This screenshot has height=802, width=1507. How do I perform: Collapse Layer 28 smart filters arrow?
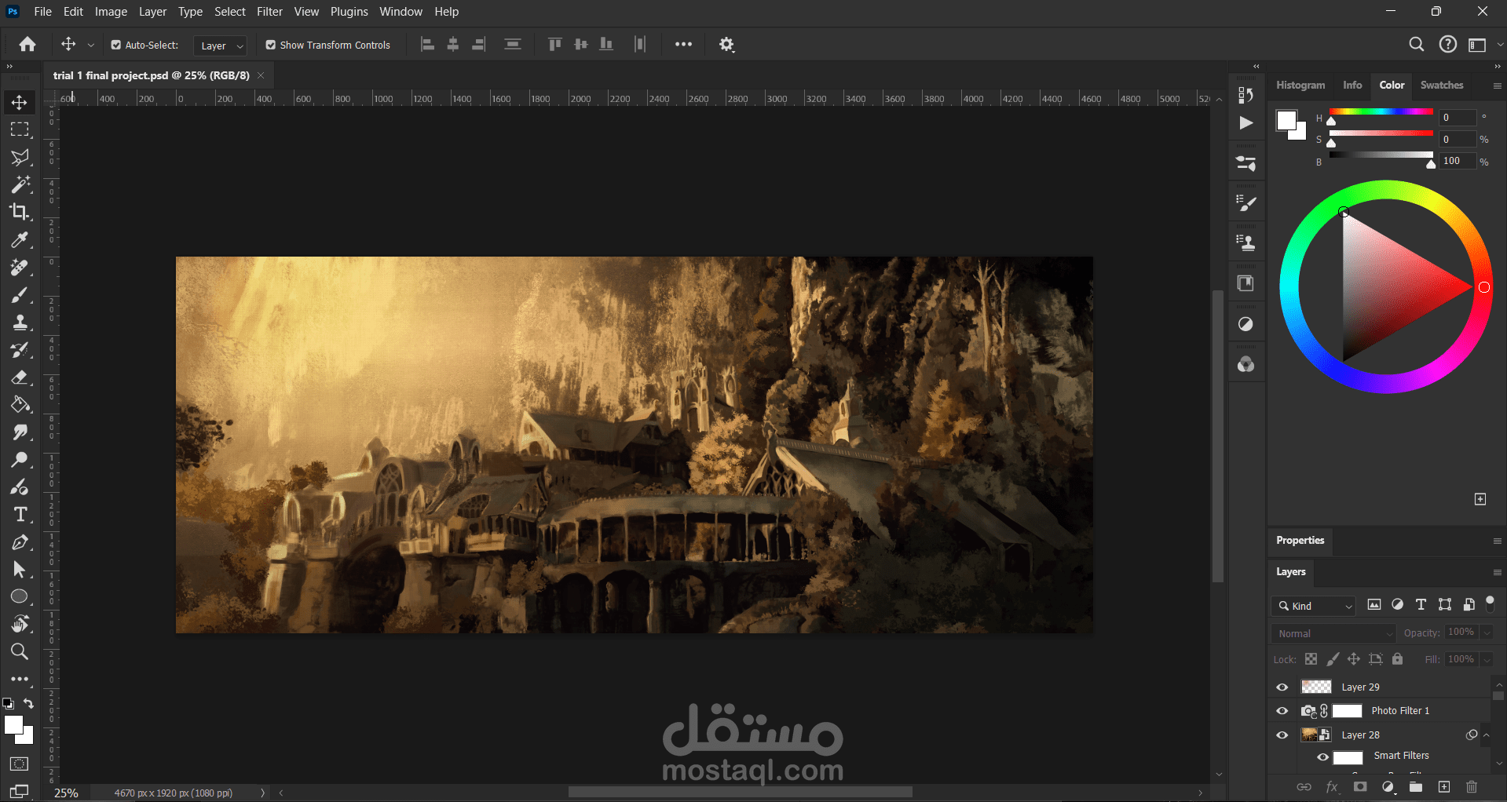click(1487, 735)
